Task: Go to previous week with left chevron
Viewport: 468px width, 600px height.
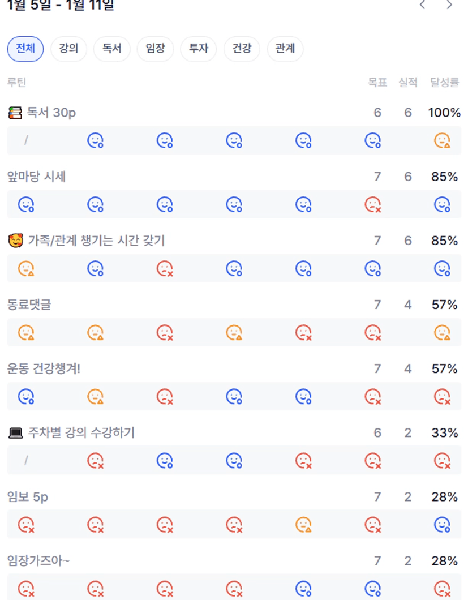Action: coord(423,5)
